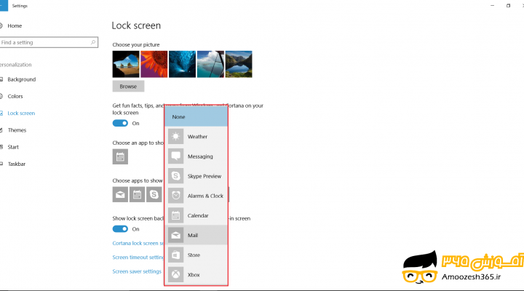Choose None in the app list
The height and width of the screenshot is (291, 524).
tap(196, 116)
